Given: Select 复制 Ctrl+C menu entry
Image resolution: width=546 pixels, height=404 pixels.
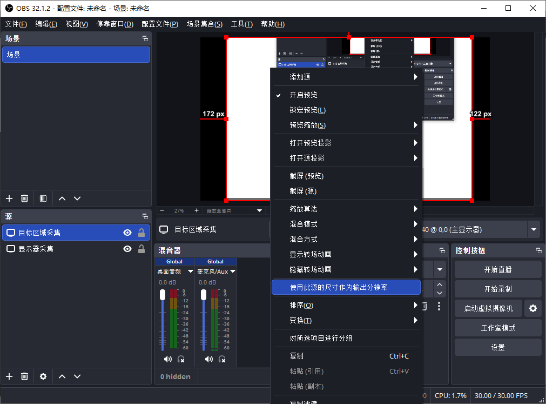Looking at the screenshot, I should click(x=346, y=356).
